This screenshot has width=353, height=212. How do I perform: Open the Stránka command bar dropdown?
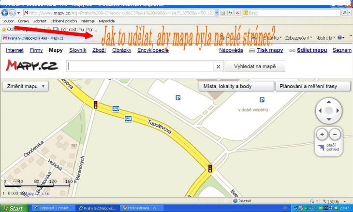273,38
